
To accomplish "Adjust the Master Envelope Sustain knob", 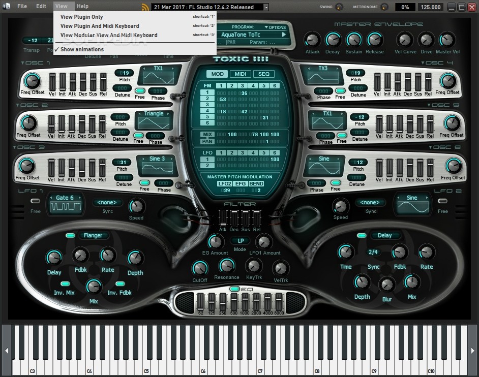I will [x=354, y=40].
